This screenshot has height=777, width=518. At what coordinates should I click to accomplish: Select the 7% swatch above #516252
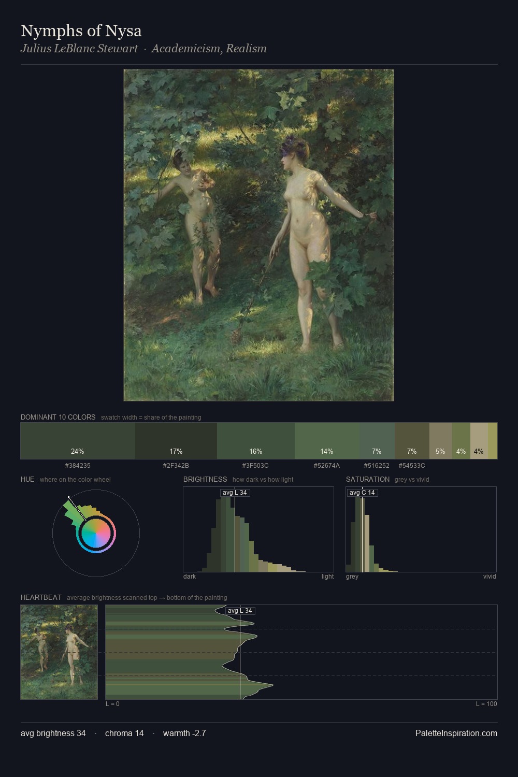377,441
